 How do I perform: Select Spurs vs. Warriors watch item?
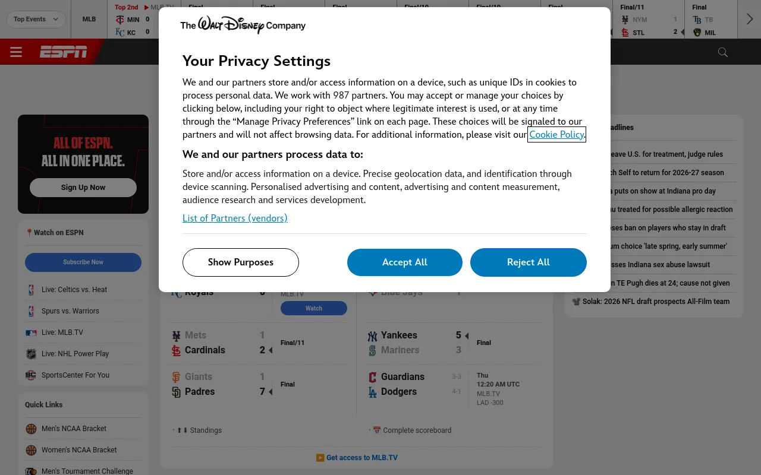[70, 311]
